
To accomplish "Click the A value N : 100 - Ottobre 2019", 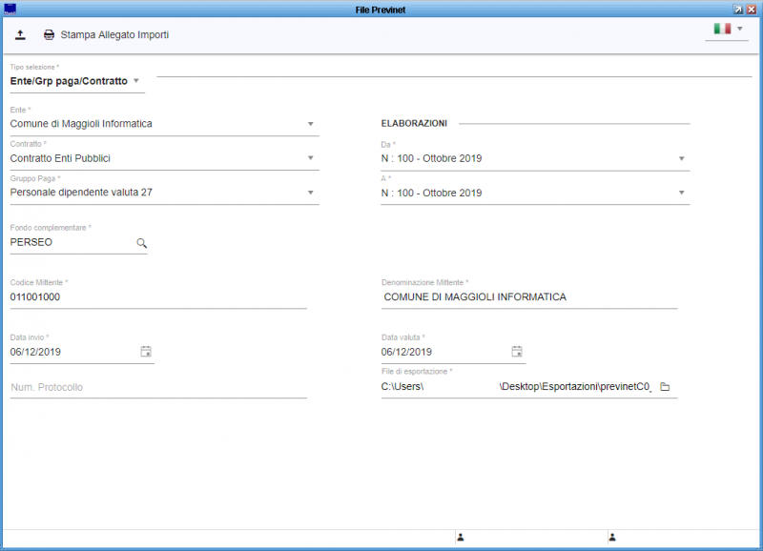I will click(432, 194).
